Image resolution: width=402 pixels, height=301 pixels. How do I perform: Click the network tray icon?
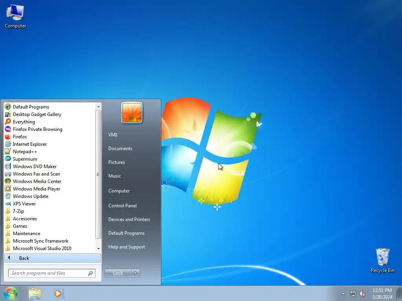353,294
